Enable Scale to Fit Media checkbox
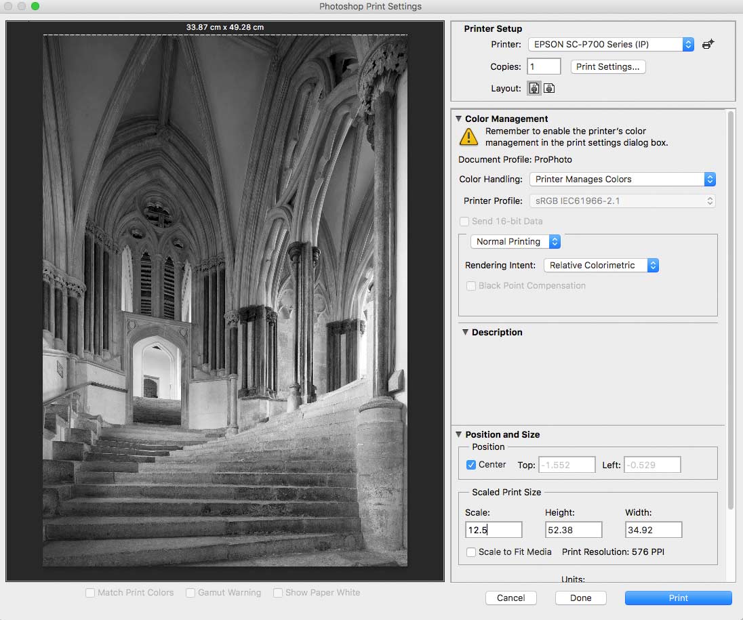 (471, 552)
